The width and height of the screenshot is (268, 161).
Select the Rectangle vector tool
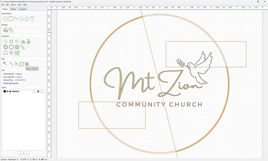pyautogui.click(x=11, y=19)
